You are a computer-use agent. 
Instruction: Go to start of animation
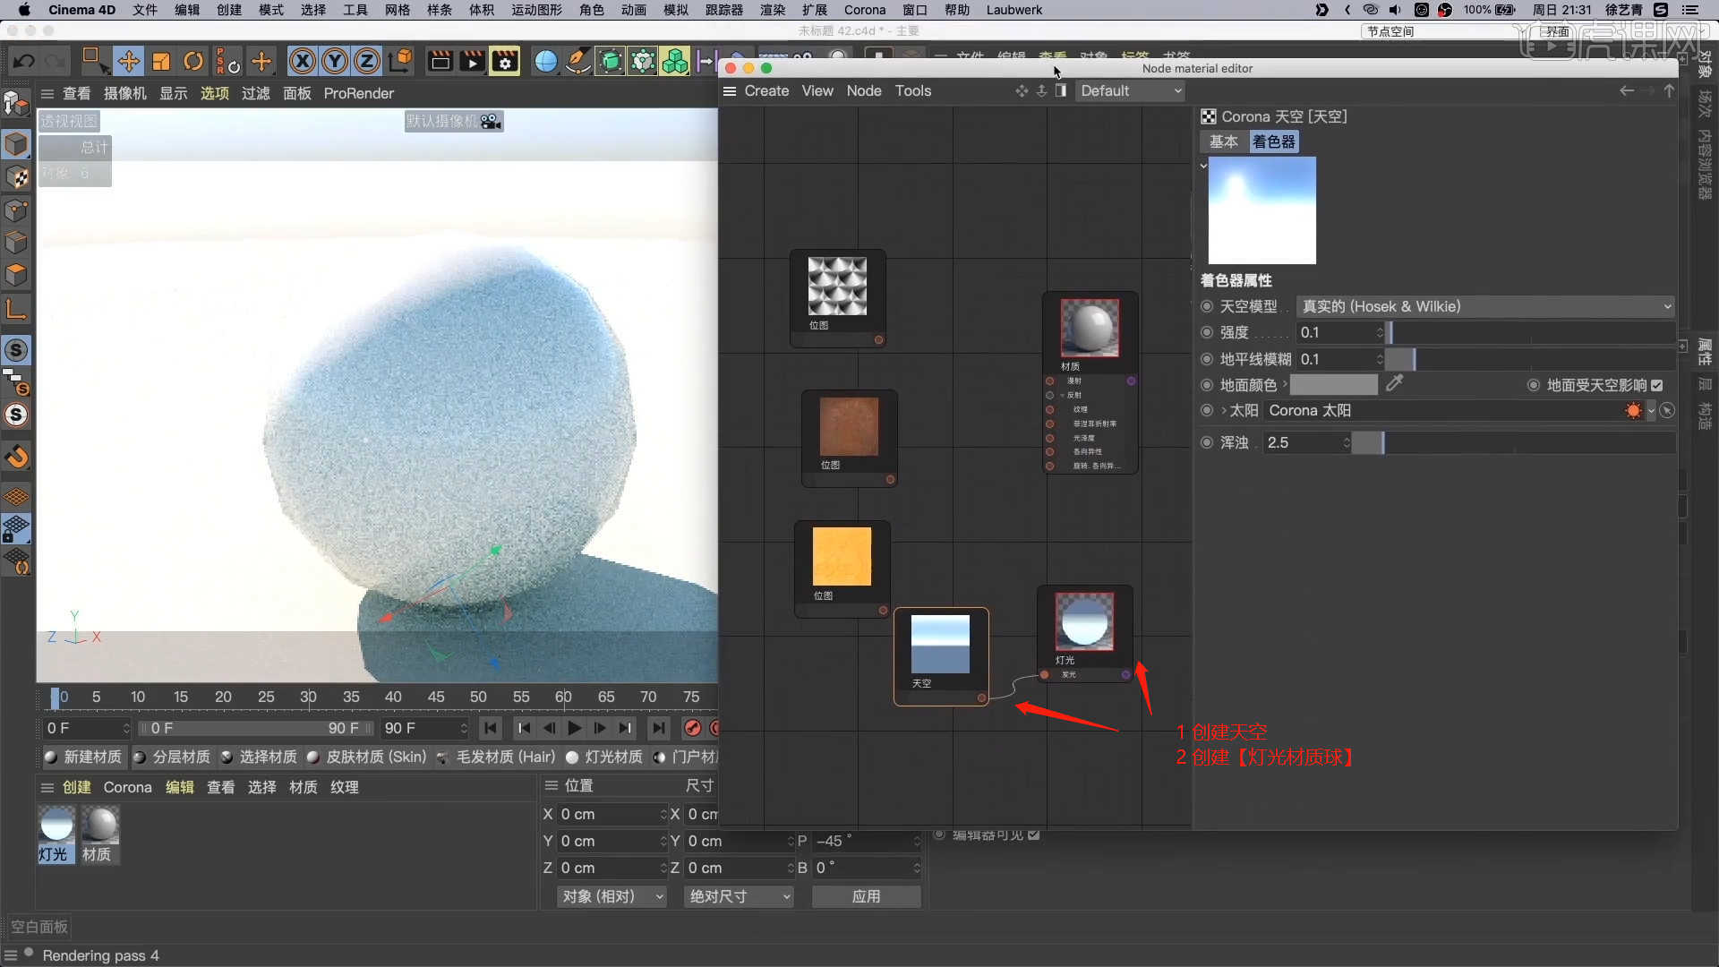491,728
